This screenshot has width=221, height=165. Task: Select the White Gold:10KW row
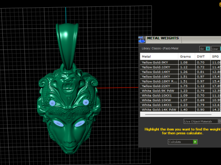pos(180,100)
